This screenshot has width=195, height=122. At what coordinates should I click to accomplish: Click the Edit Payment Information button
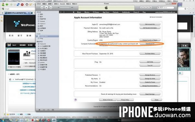[x=150, y=28]
